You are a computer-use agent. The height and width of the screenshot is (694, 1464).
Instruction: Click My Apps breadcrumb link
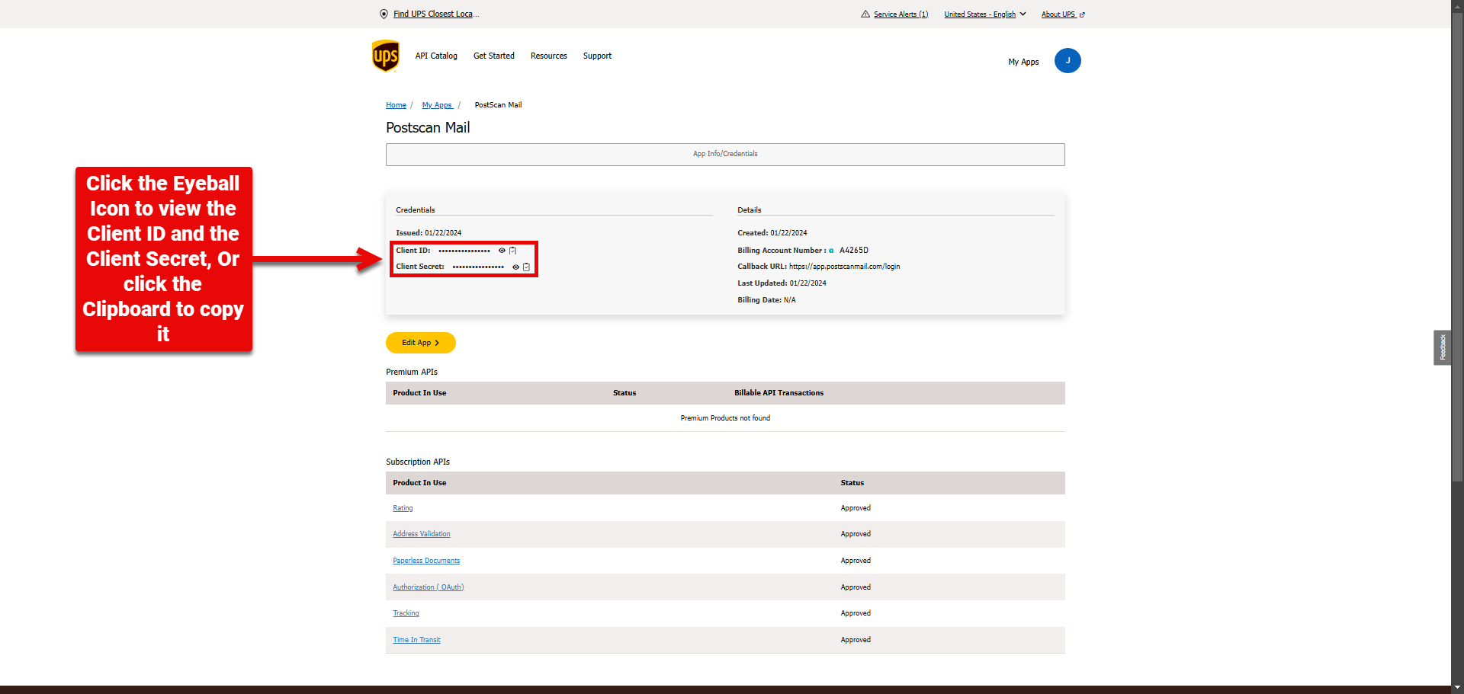point(438,105)
